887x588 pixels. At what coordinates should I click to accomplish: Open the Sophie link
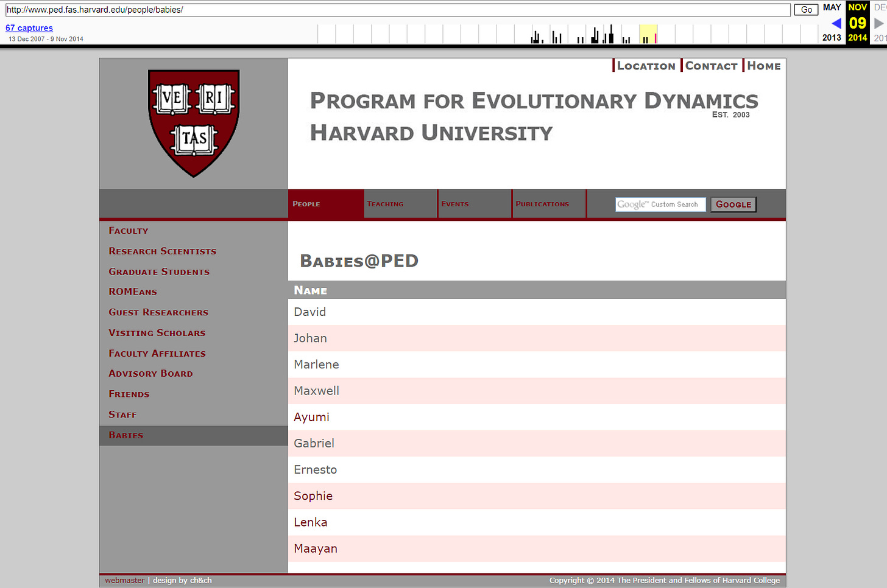pos(313,496)
